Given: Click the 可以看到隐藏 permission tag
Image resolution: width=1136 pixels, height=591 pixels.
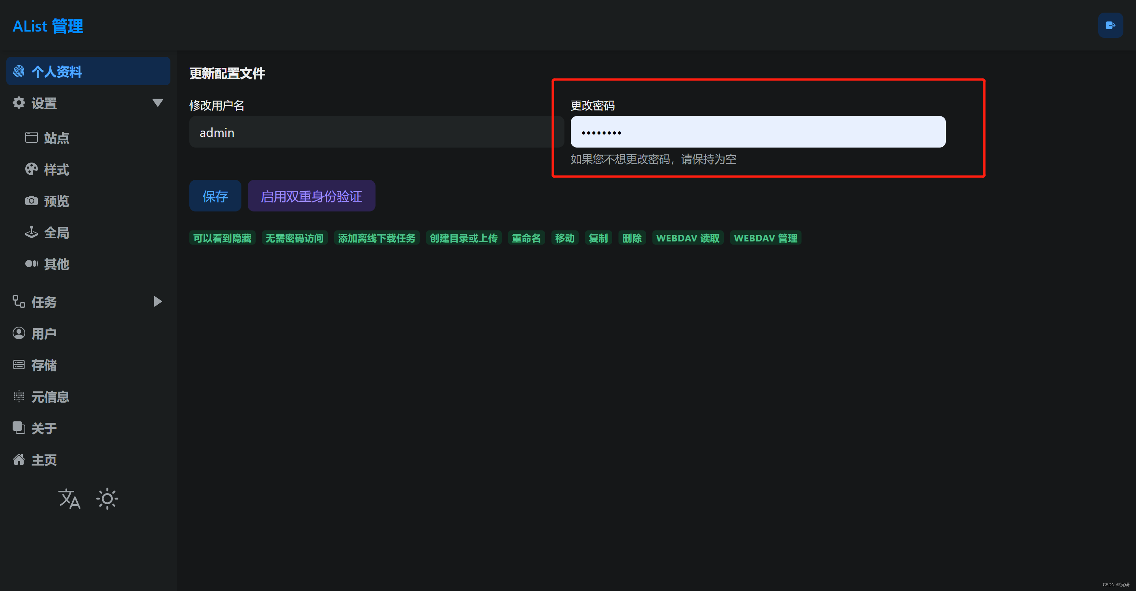Looking at the screenshot, I should pos(222,238).
